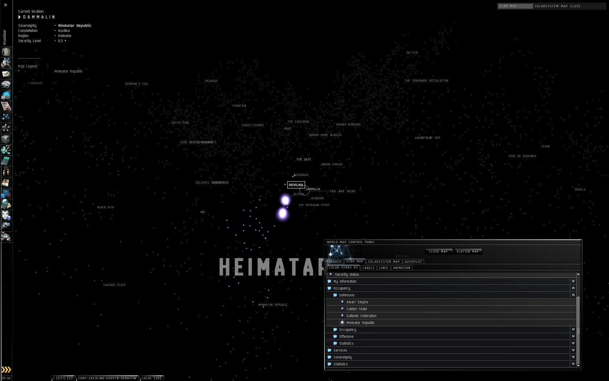
Task: Expand the nested Occupancy subfolder below Minmatar Republic
Action: click(x=573, y=329)
